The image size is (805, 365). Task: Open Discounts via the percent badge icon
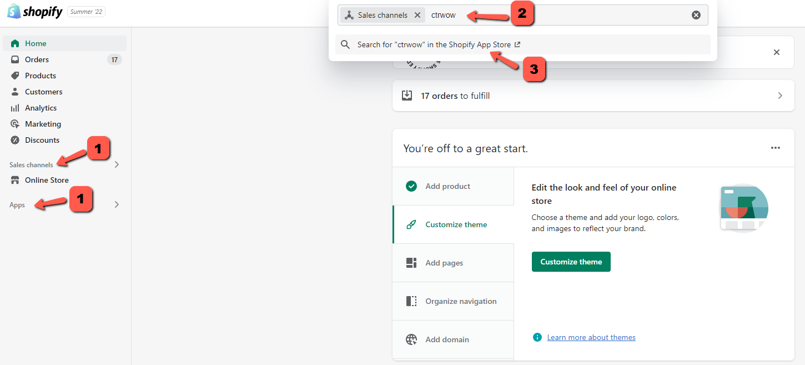[x=15, y=140]
